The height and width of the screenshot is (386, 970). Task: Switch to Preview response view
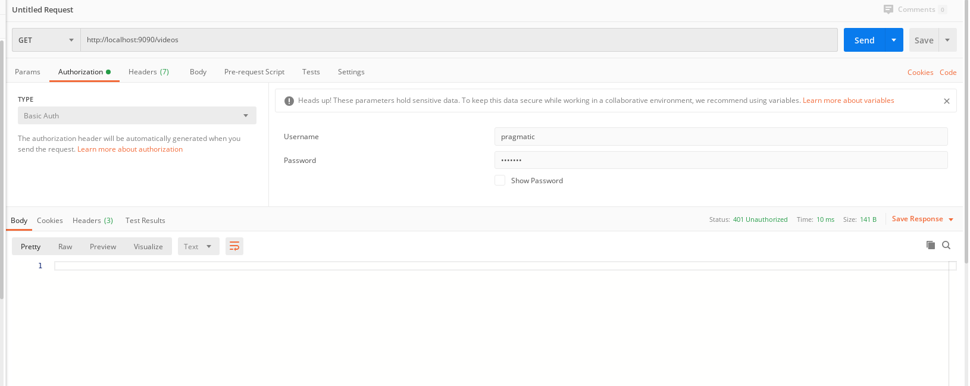[x=103, y=246]
